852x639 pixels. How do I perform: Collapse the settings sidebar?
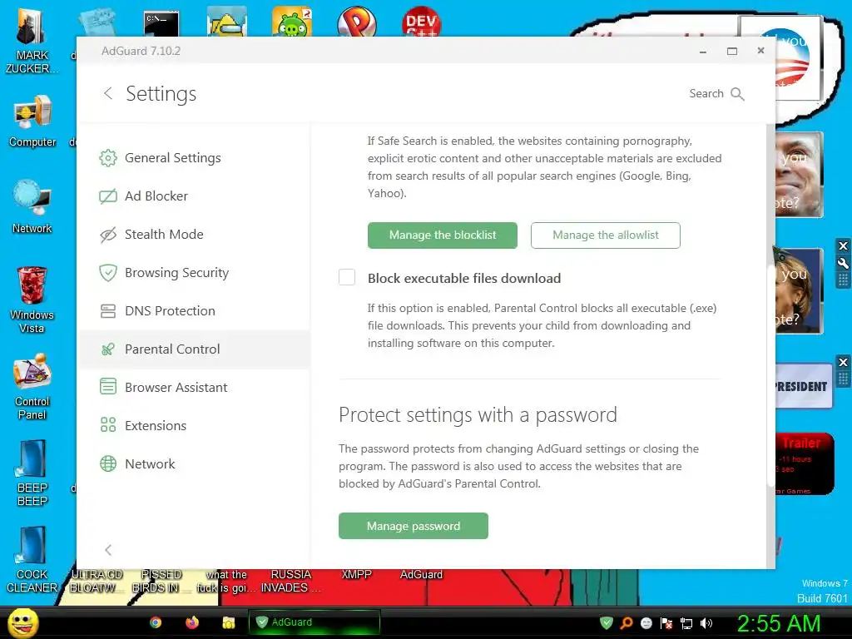[108, 550]
